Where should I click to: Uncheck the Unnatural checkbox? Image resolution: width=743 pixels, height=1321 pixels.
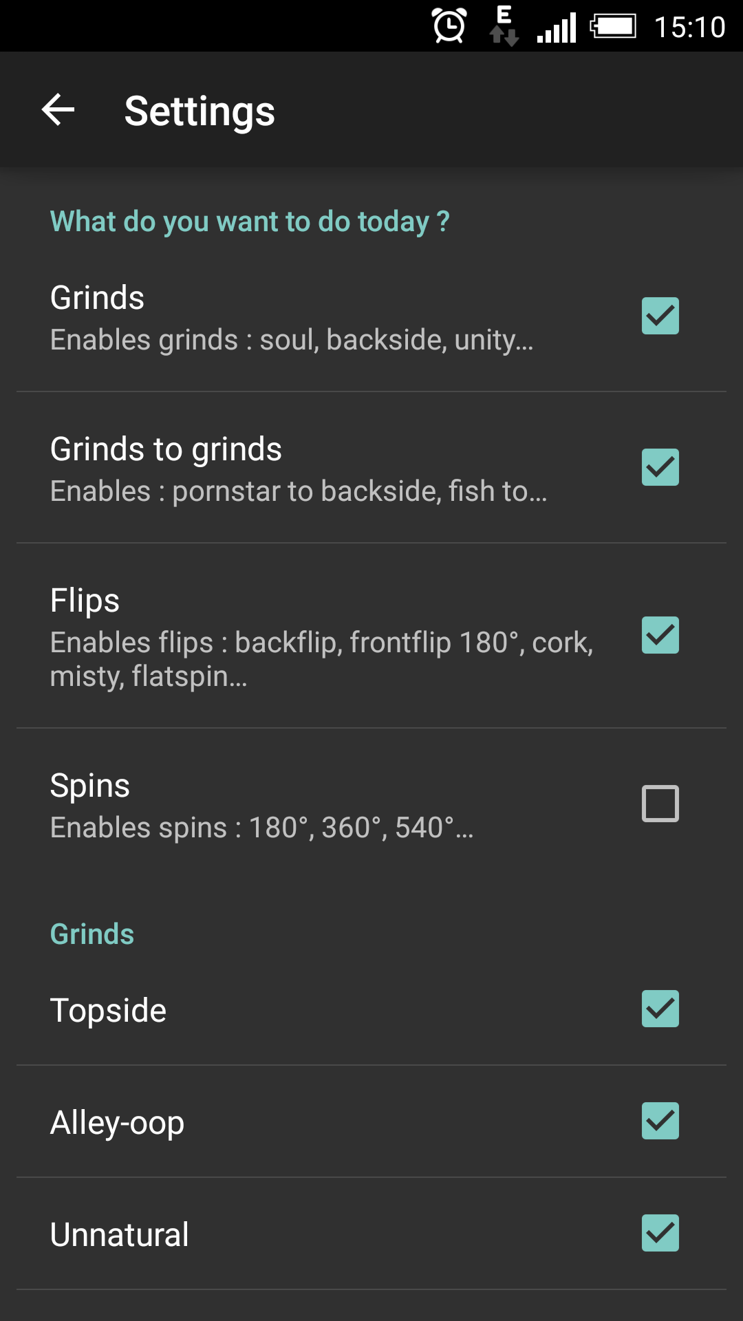[660, 1233]
